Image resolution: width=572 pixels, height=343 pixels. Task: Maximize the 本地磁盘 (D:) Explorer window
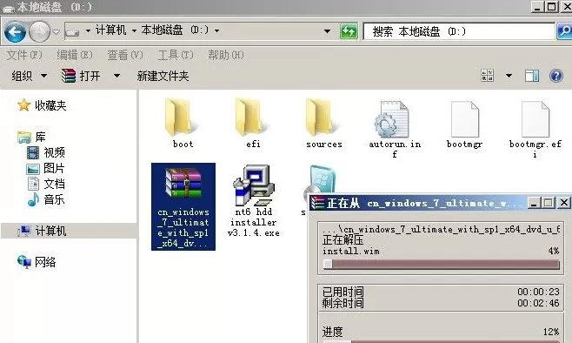click(551, 6)
